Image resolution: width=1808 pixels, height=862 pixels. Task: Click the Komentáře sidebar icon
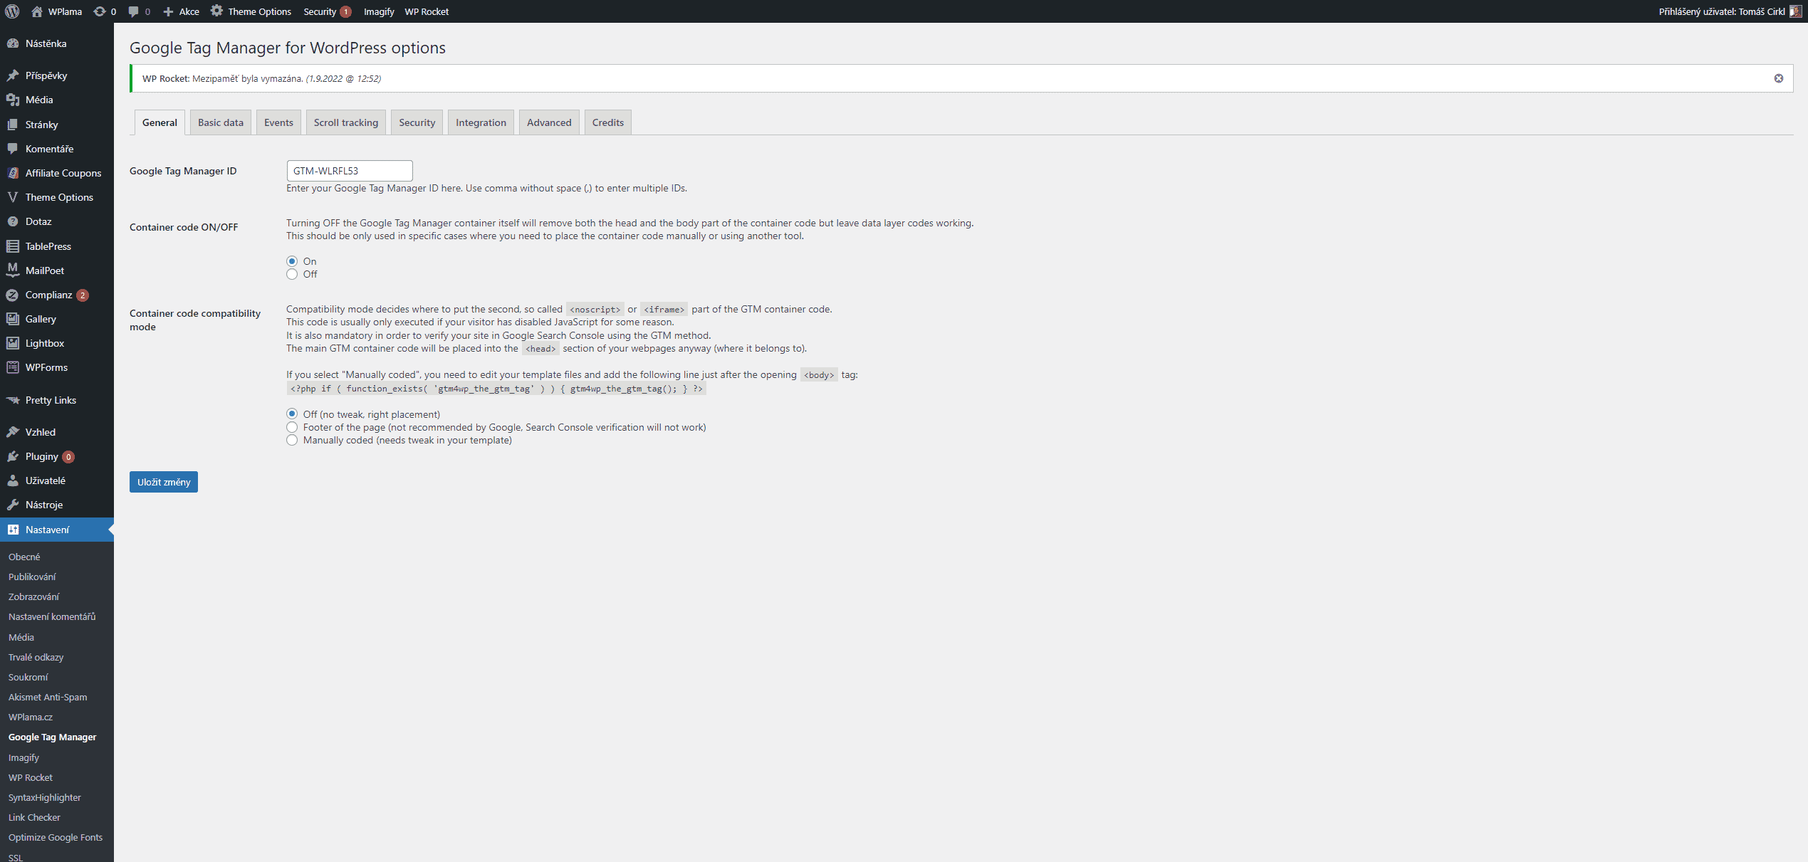click(x=13, y=149)
